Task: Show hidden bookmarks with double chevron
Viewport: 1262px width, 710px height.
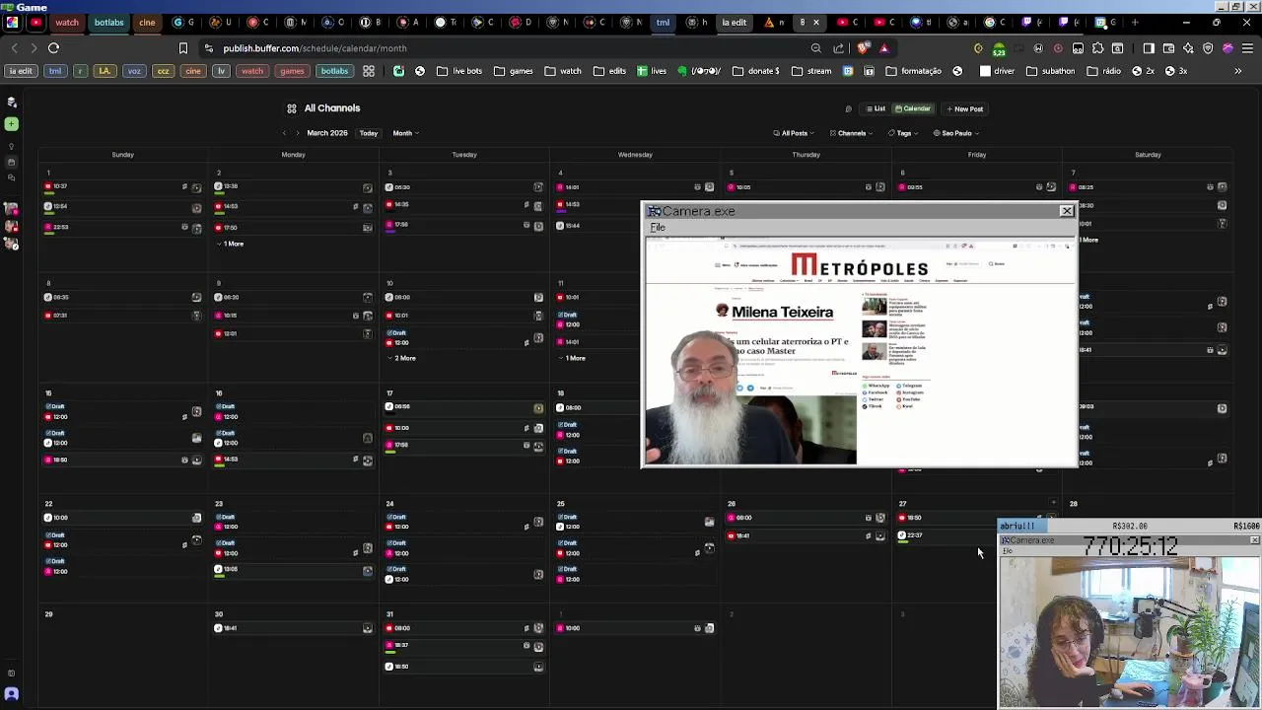Action: point(1238,71)
